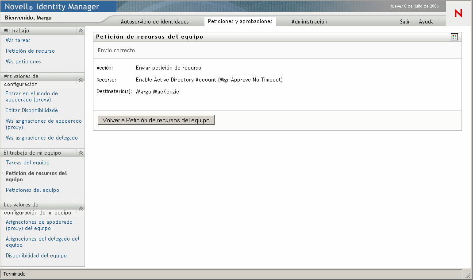Open Peticiones del equipo link
The height and width of the screenshot is (280, 473).
pos(32,190)
